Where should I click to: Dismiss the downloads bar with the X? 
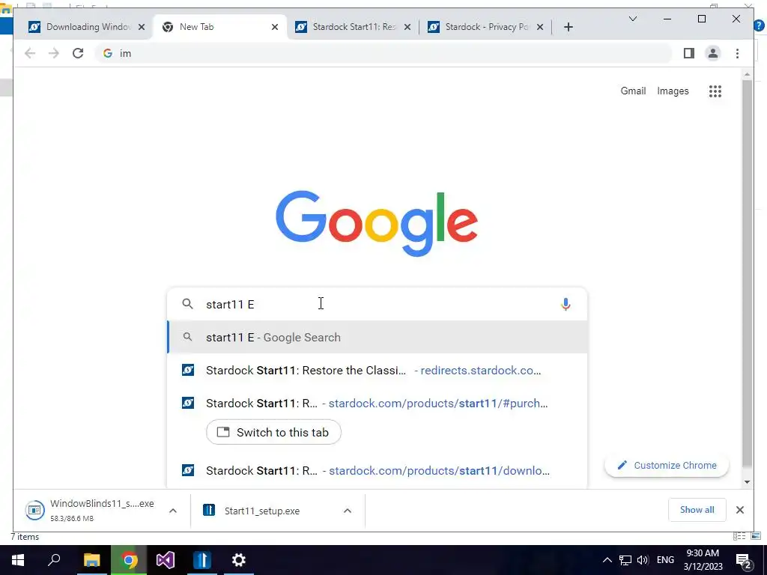pos(739,510)
